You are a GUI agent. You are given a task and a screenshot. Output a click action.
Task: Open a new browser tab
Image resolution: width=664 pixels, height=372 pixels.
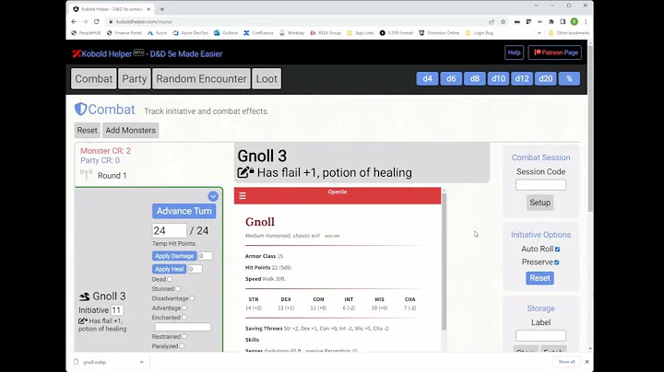coord(162,9)
